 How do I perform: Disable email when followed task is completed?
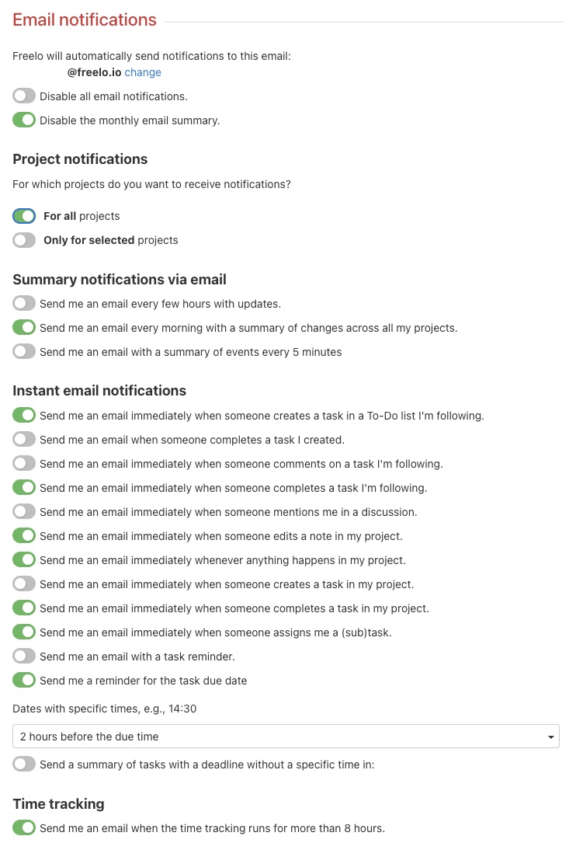[24, 487]
